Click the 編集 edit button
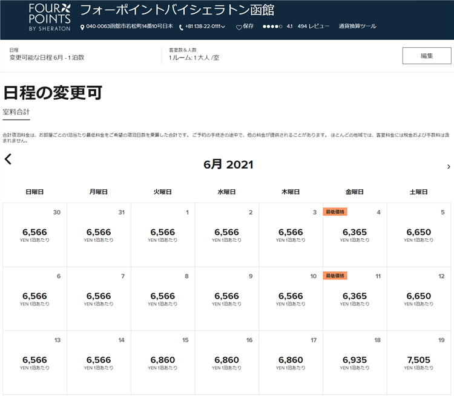 (x=426, y=56)
